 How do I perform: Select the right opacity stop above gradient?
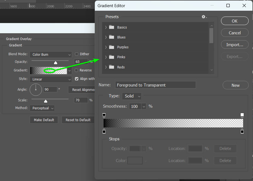click(x=242, y=115)
